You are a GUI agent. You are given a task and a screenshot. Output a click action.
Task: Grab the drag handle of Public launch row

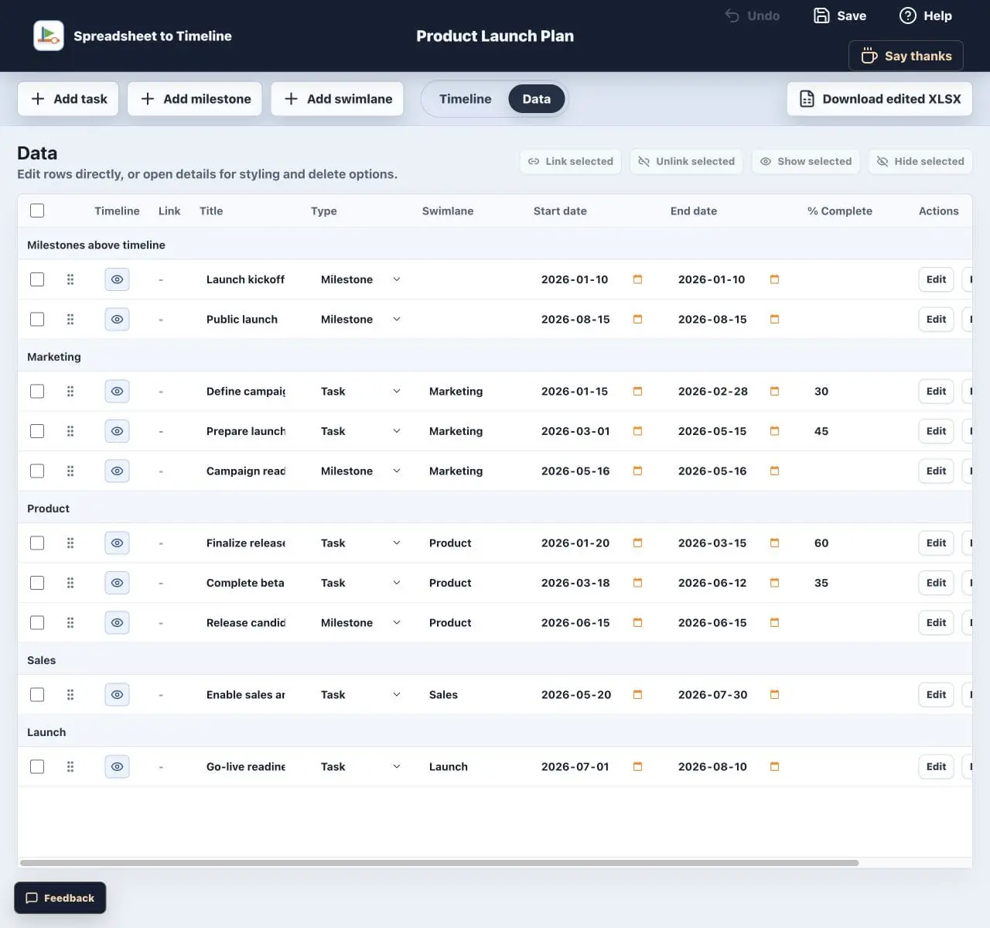coord(70,319)
